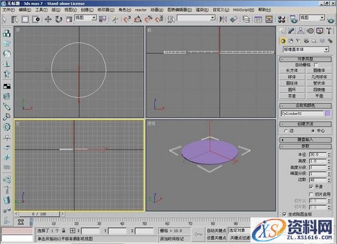
Task: Open the Select by Name list
Action: coord(14,19)
